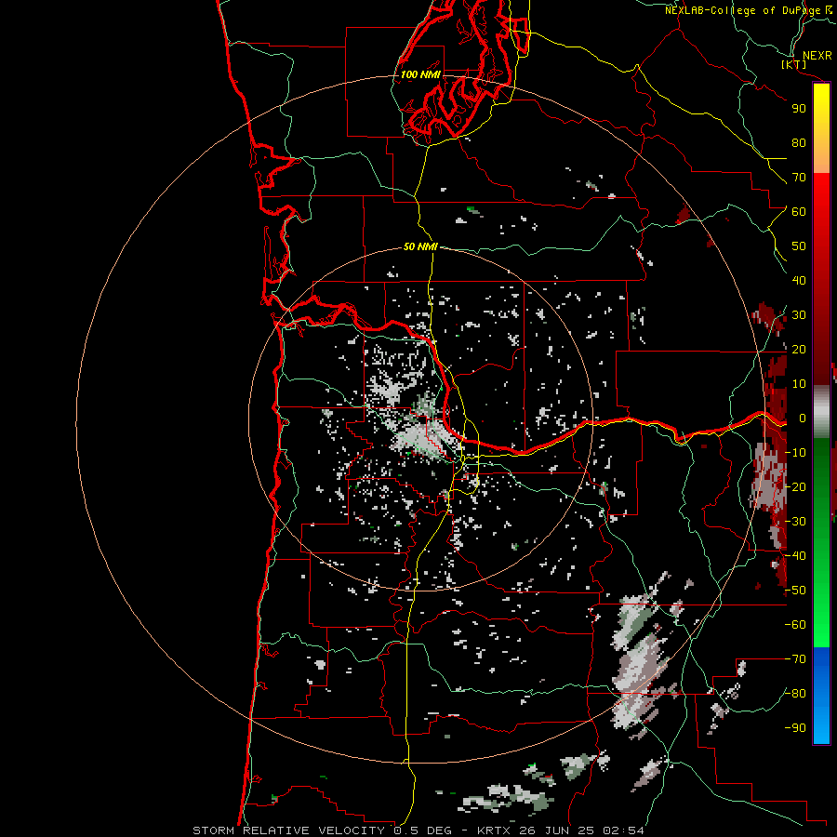Screen dimensions: 837x837
Task: Select the 10 value on the velocity scale
Action: [x=799, y=384]
